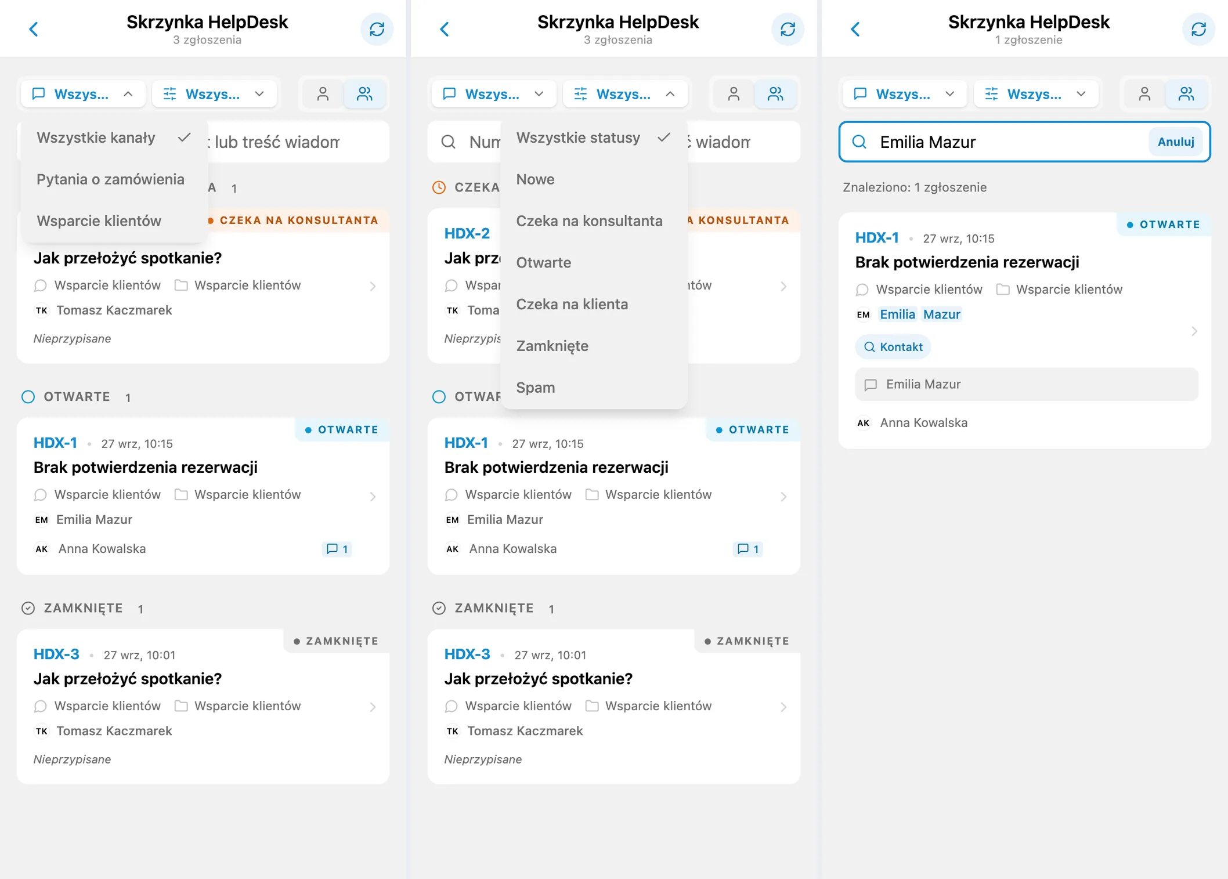Click 'Emilia Mazur' message match row in right panel

pos(1026,385)
